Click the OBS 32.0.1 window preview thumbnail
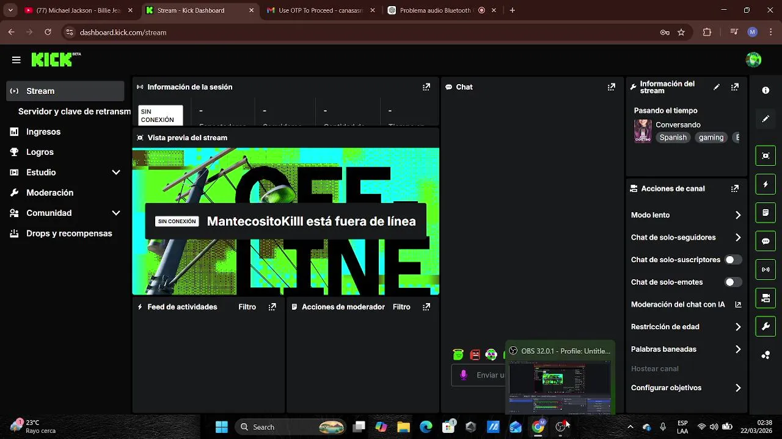782x439 pixels. [560, 387]
